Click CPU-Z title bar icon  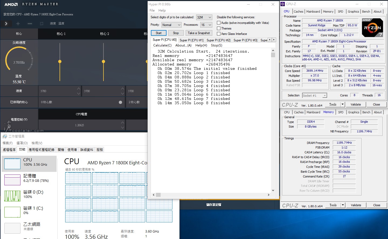[283, 4]
